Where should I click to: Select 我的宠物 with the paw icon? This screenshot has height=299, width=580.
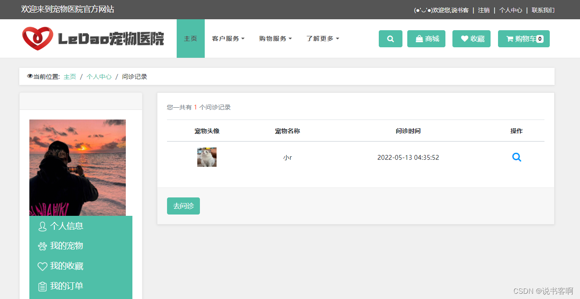61,246
